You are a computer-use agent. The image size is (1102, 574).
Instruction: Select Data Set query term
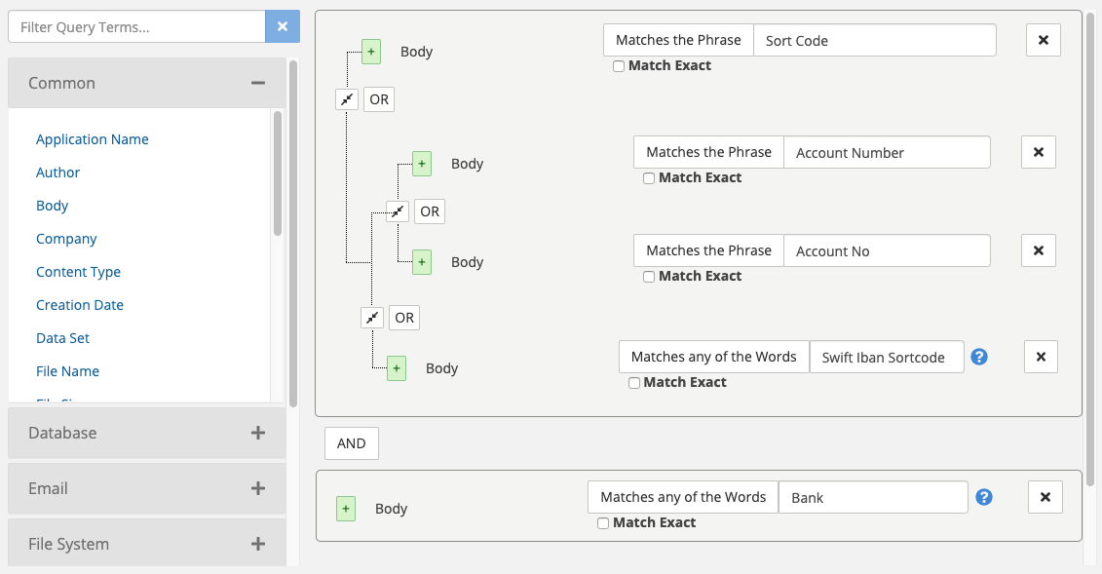tap(62, 338)
